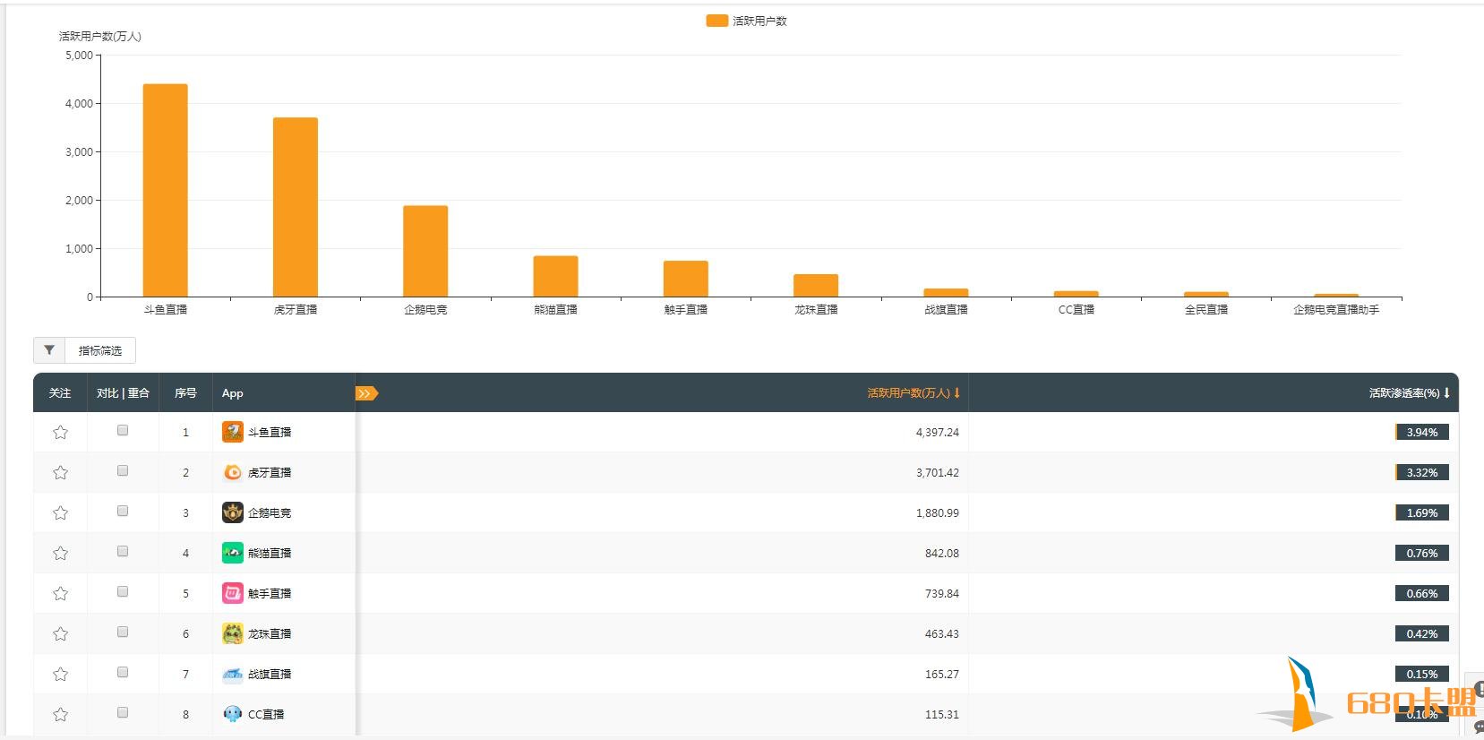Image resolution: width=1484 pixels, height=740 pixels.
Task: Tick the compare checkbox for 战旗直播
Action: pos(123,672)
